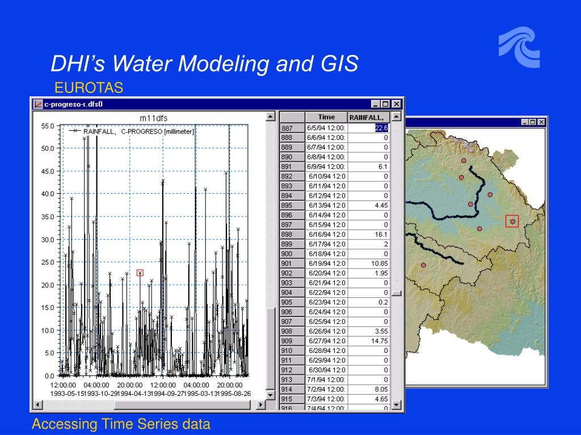Click the 55.0 label on the chart's vertical axis

pyautogui.click(x=48, y=126)
